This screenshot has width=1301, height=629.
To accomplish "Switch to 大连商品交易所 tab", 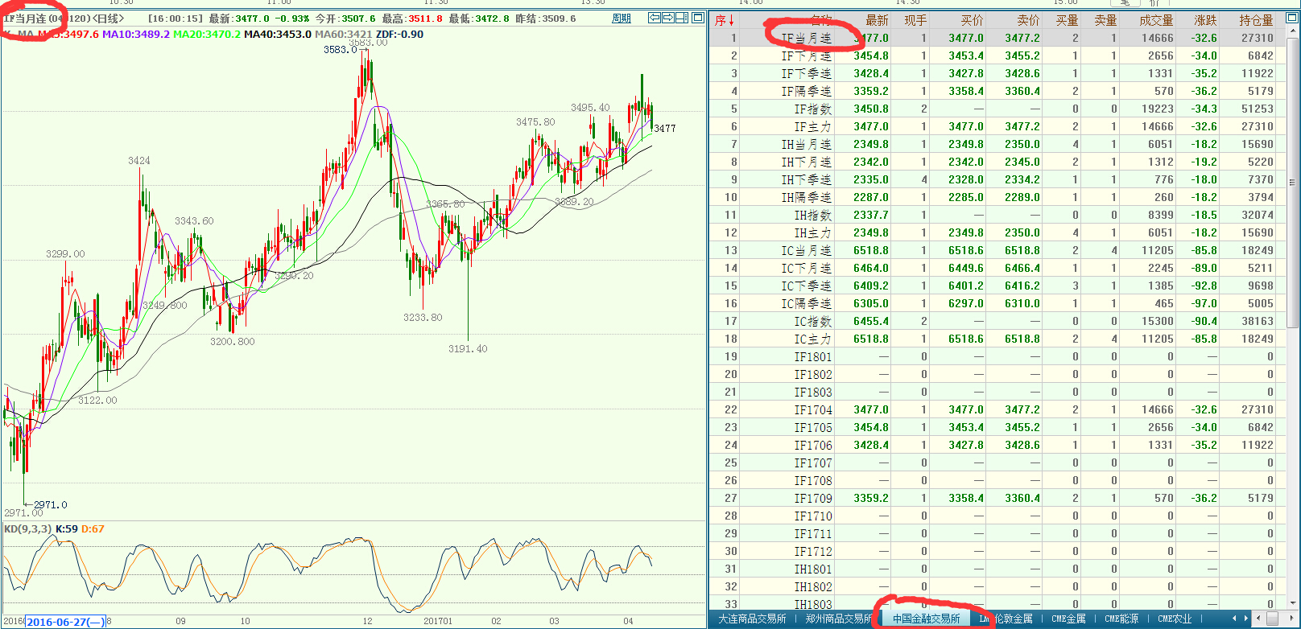I will (x=752, y=619).
